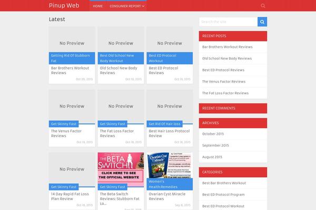Open Best ED Protocol Program category

coord(223,195)
